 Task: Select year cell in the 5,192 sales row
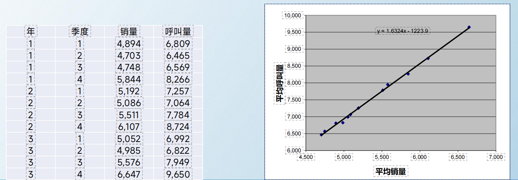31,91
